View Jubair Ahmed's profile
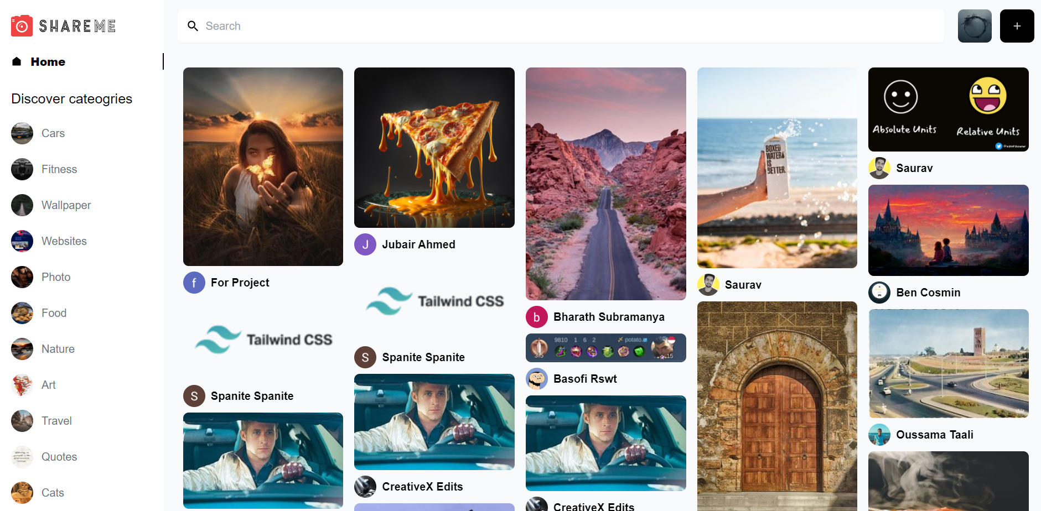This screenshot has height=511, width=1041. 418,244
